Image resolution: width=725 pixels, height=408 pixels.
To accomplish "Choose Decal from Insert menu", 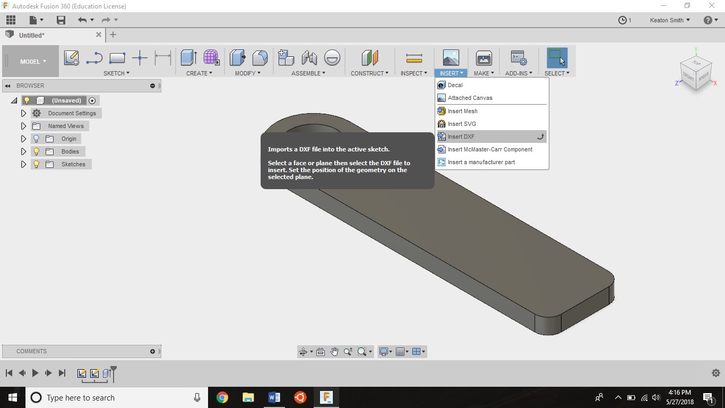I will [x=491, y=85].
